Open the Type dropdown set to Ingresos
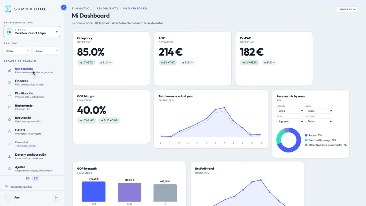 tap(290, 121)
